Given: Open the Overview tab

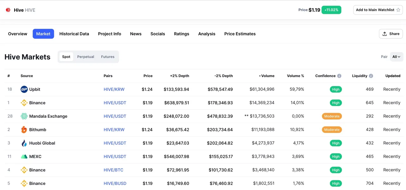Looking at the screenshot, I should pyautogui.click(x=18, y=34).
